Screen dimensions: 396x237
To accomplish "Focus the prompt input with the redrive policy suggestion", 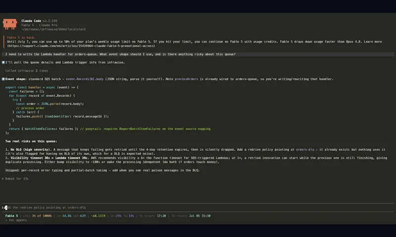I will tap(198, 207).
